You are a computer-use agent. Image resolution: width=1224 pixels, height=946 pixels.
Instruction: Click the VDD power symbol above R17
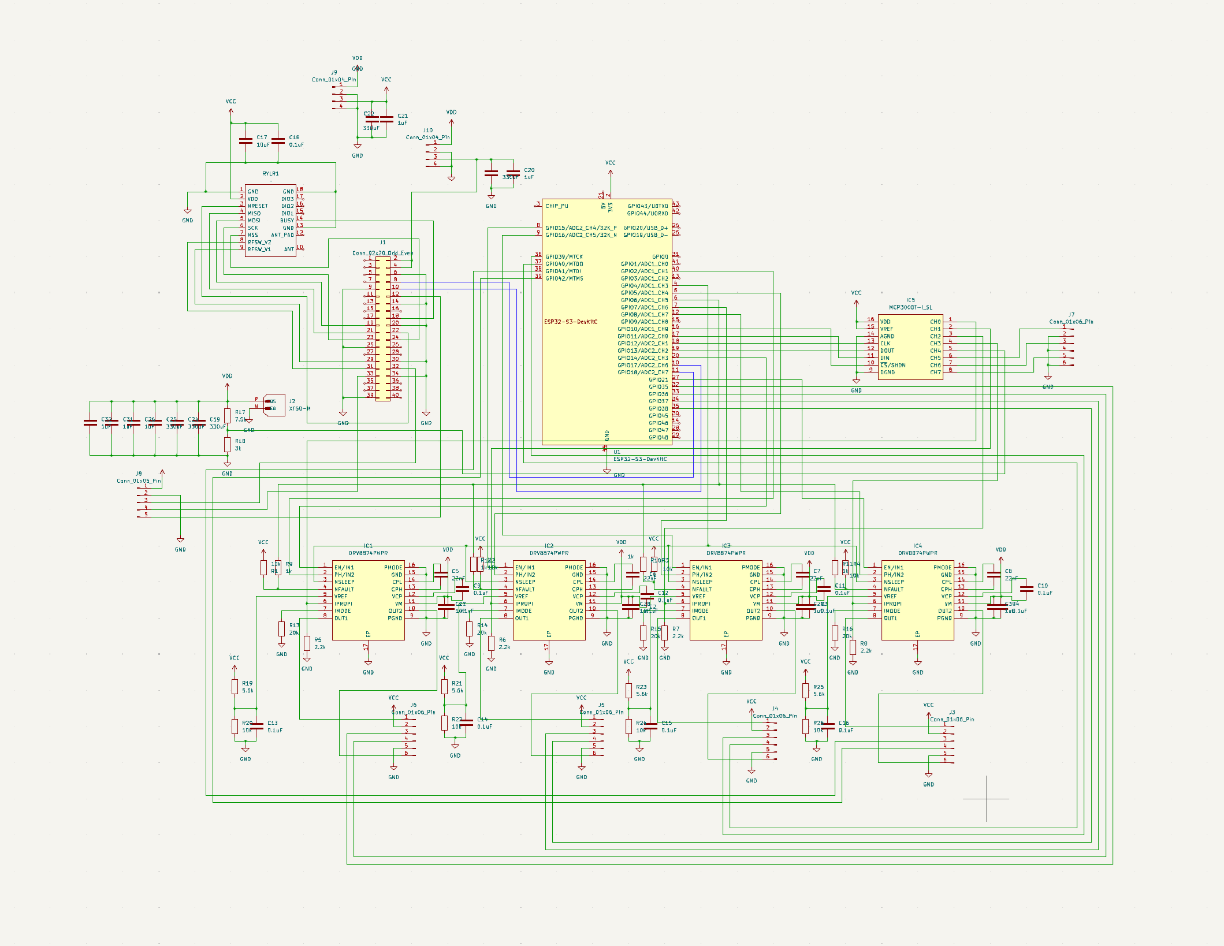pyautogui.click(x=227, y=380)
